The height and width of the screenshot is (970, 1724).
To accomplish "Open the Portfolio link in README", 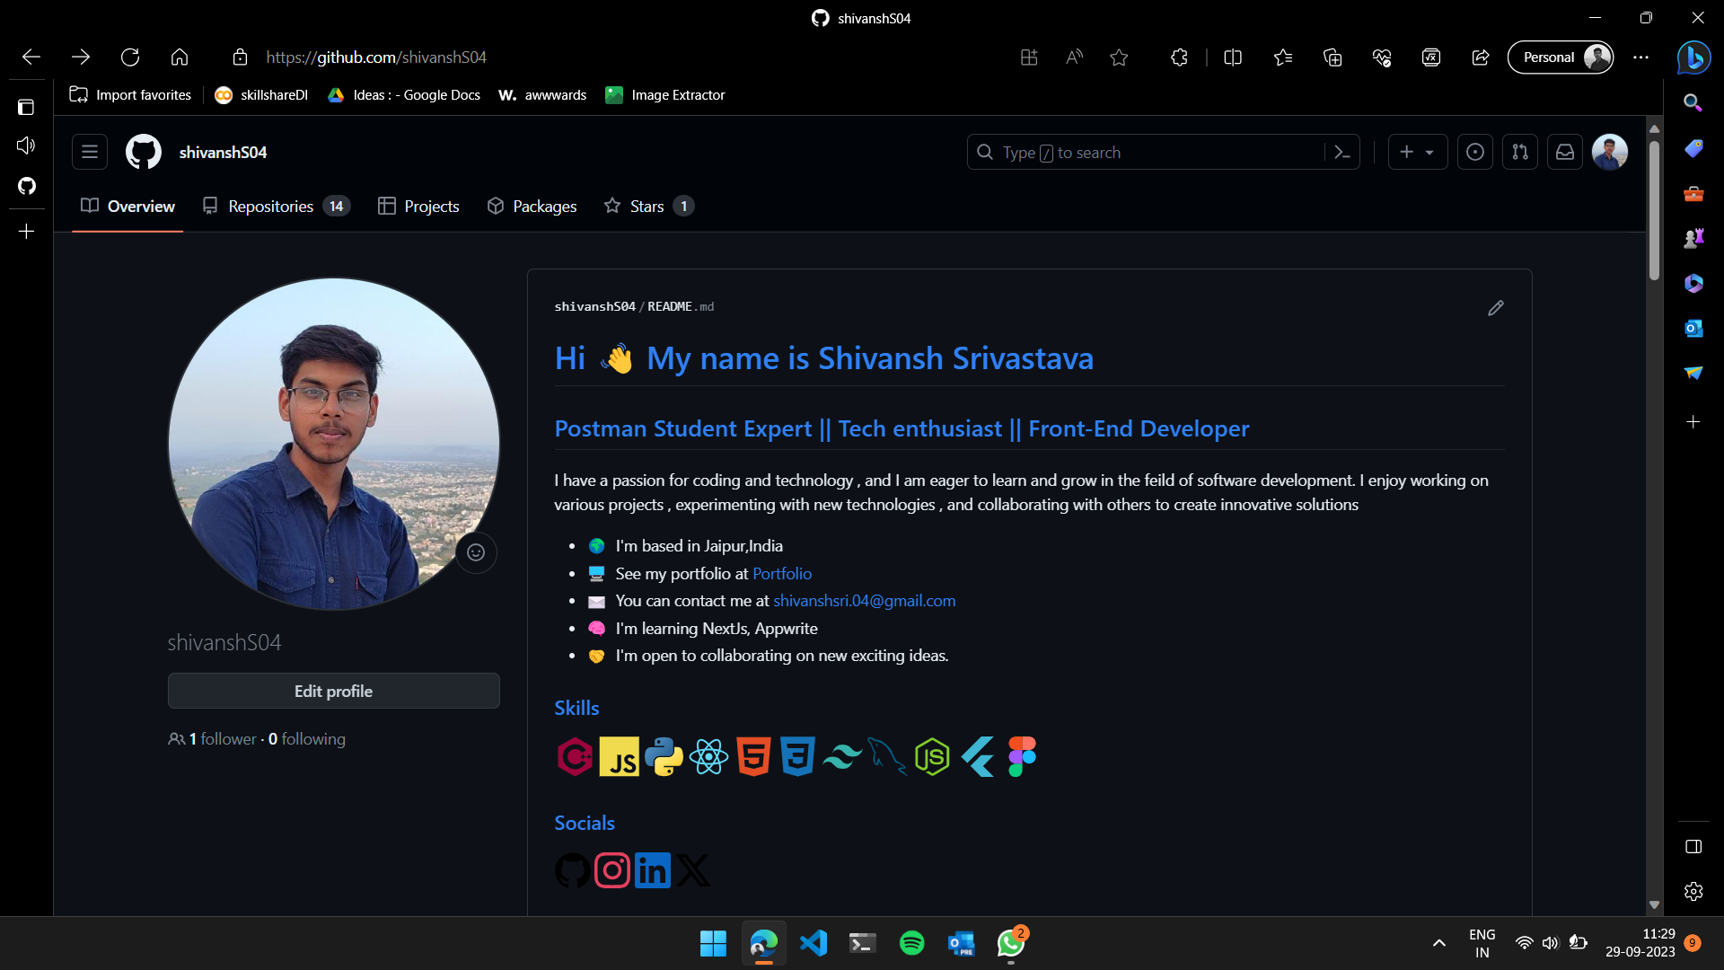I will pyautogui.click(x=782, y=573).
